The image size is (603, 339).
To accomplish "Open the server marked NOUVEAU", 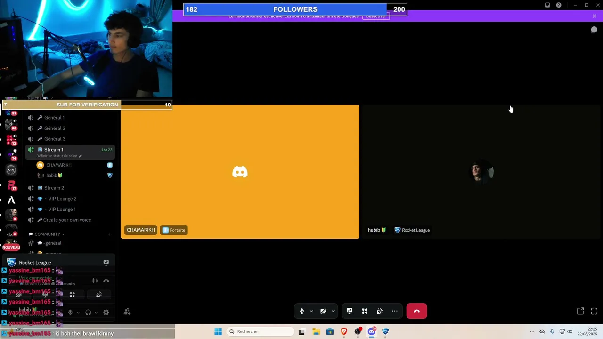I will [x=11, y=245].
